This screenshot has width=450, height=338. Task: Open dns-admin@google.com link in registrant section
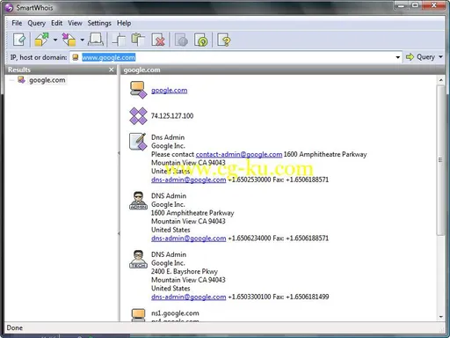click(x=188, y=180)
